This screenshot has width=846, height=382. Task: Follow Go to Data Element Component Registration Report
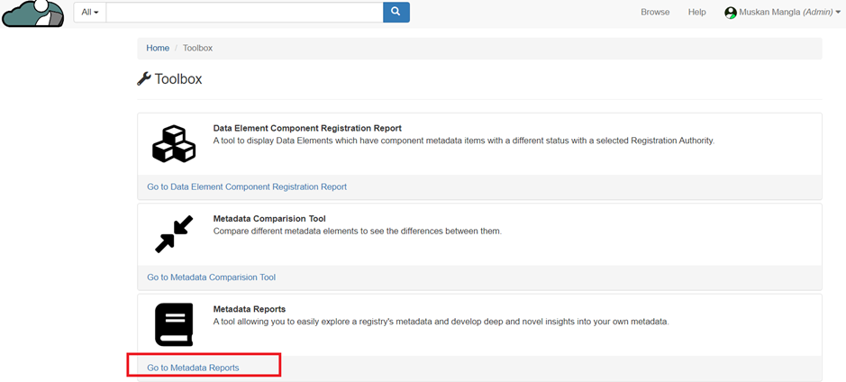tap(247, 186)
